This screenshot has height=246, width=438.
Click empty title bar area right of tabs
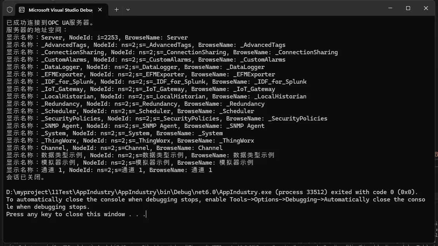tap(252, 8)
